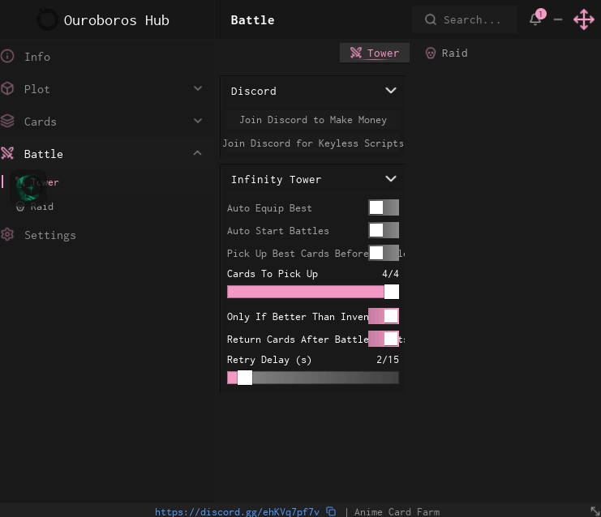601x517 pixels.
Task: Open the Settings sidebar page
Action: pos(107,235)
